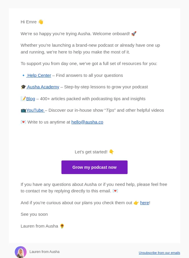
Task: Click the memo icon beside Blog
Action: pyautogui.click(x=23, y=99)
